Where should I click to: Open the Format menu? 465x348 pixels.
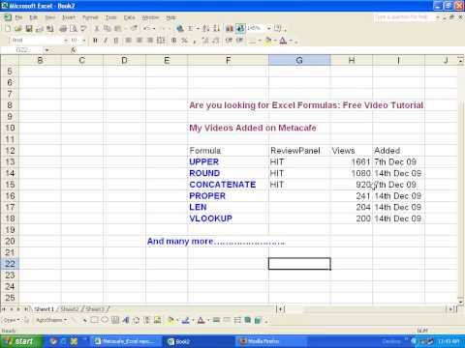point(90,17)
